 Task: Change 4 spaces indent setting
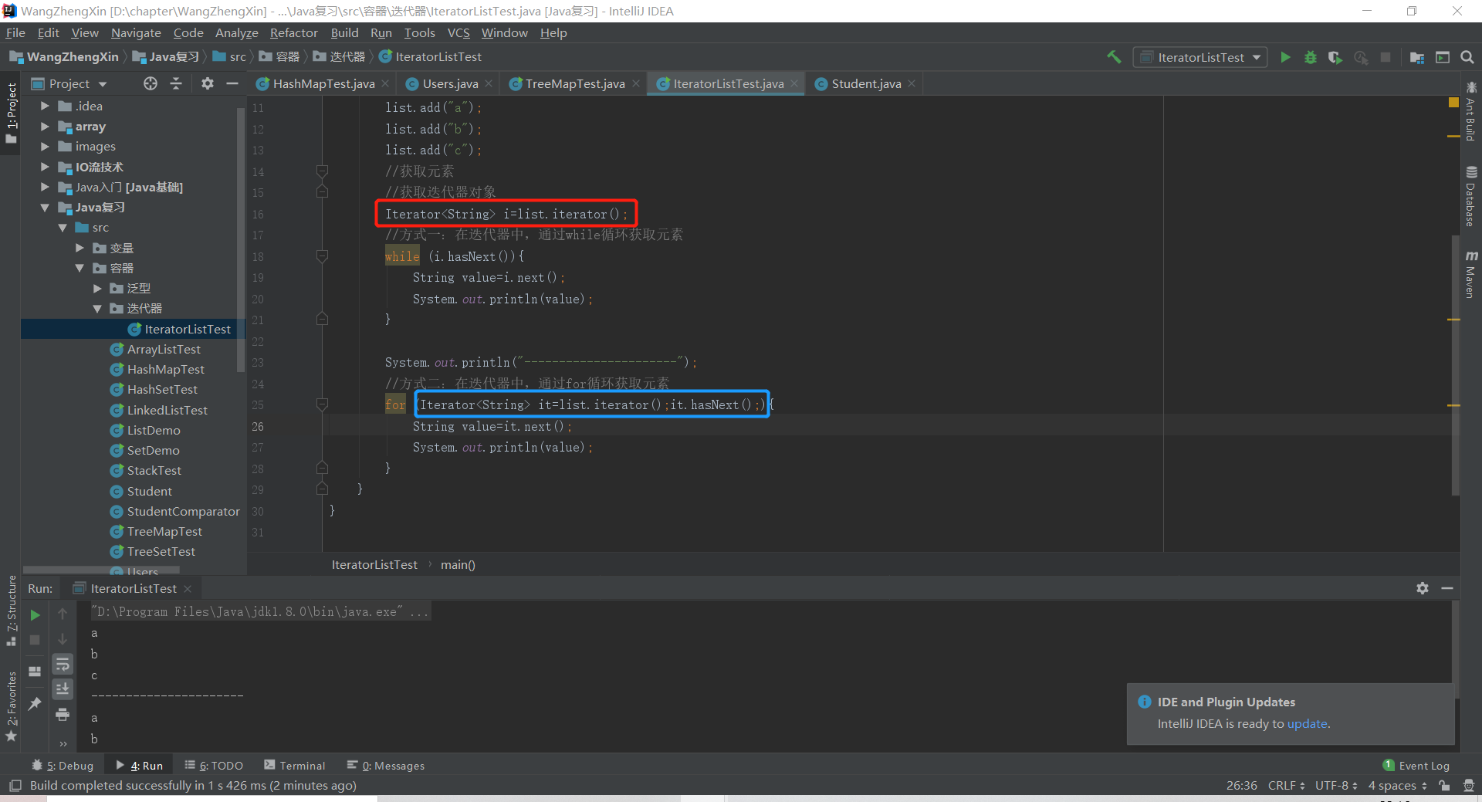coord(1397,786)
